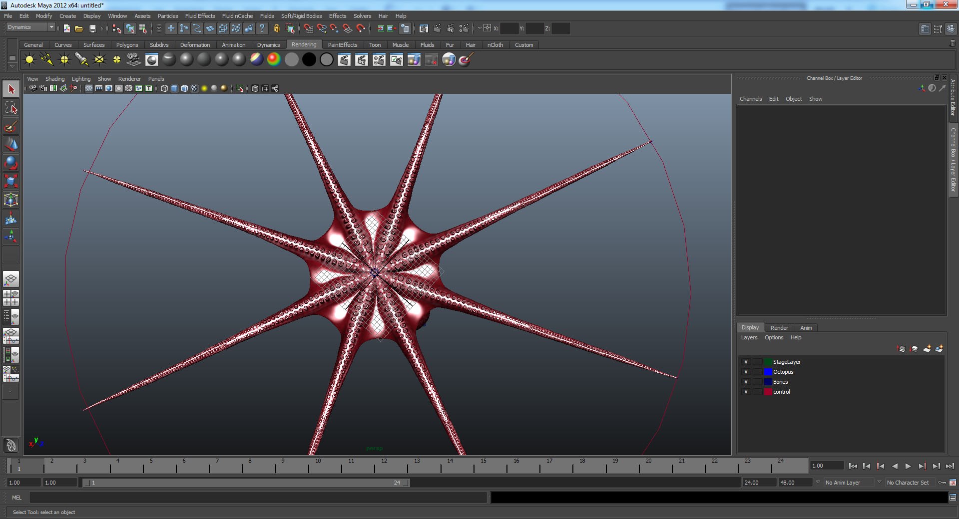The width and height of the screenshot is (959, 519).
Task: Create an area light from the shelf
Action: pyautogui.click(x=99, y=60)
